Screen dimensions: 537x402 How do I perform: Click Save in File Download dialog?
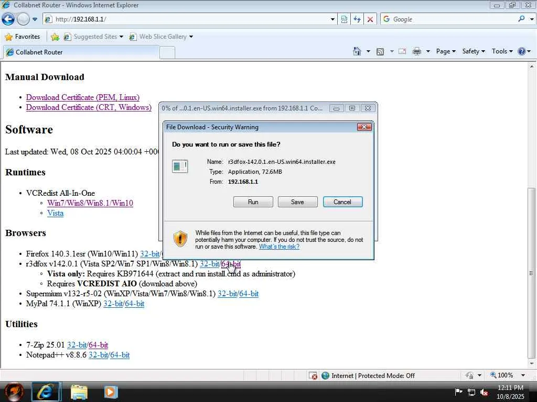coord(297,202)
